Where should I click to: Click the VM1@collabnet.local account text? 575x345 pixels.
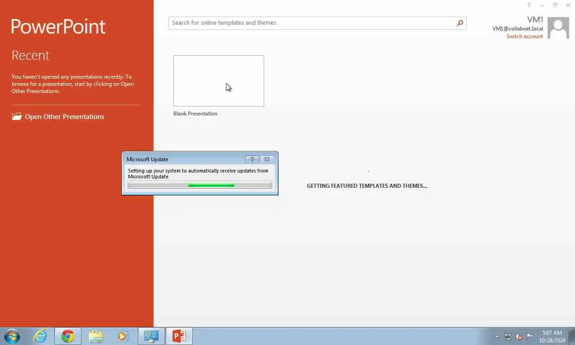point(517,29)
